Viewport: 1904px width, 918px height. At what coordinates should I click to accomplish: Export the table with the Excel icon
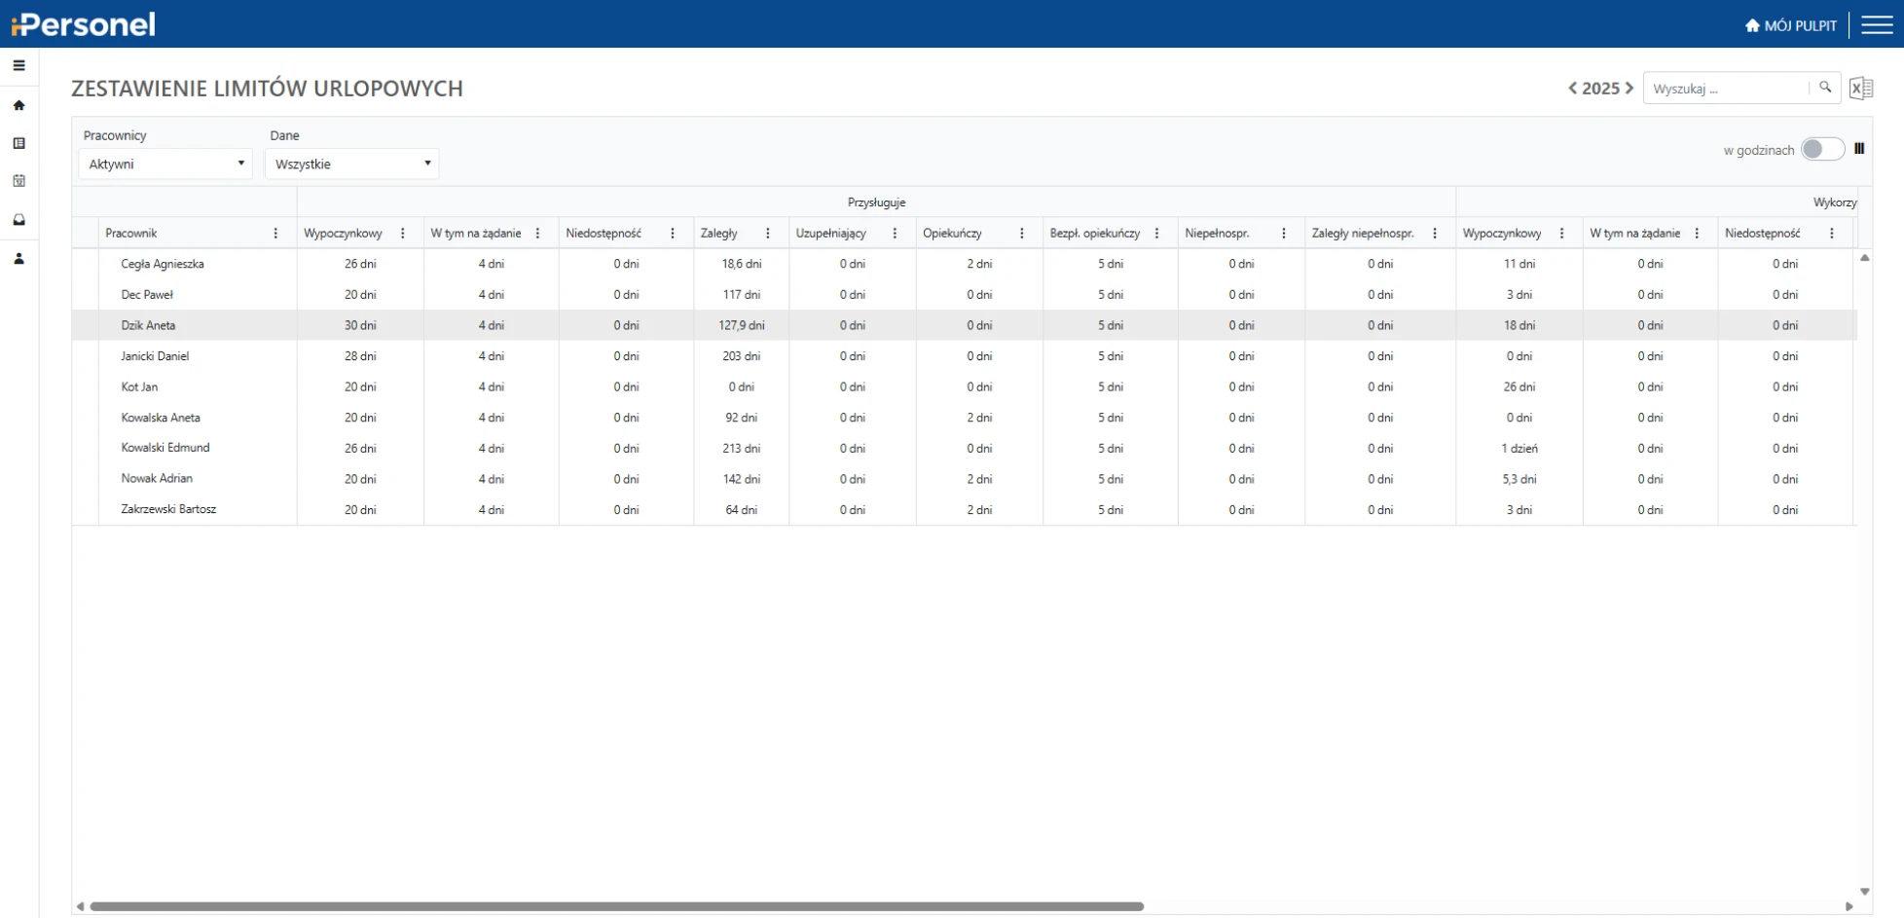tap(1860, 89)
